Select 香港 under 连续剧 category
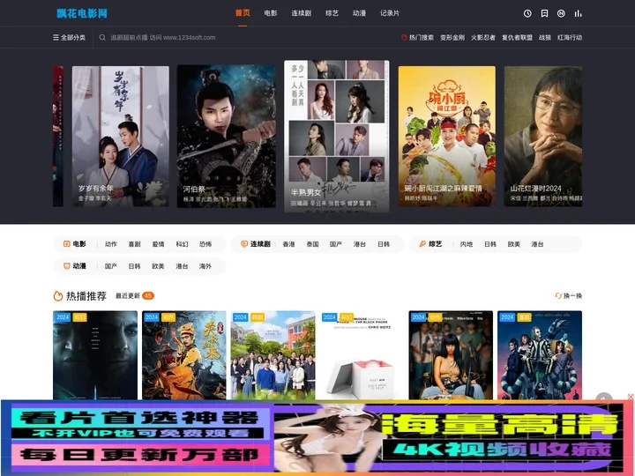This screenshot has width=635, height=476. (288, 244)
